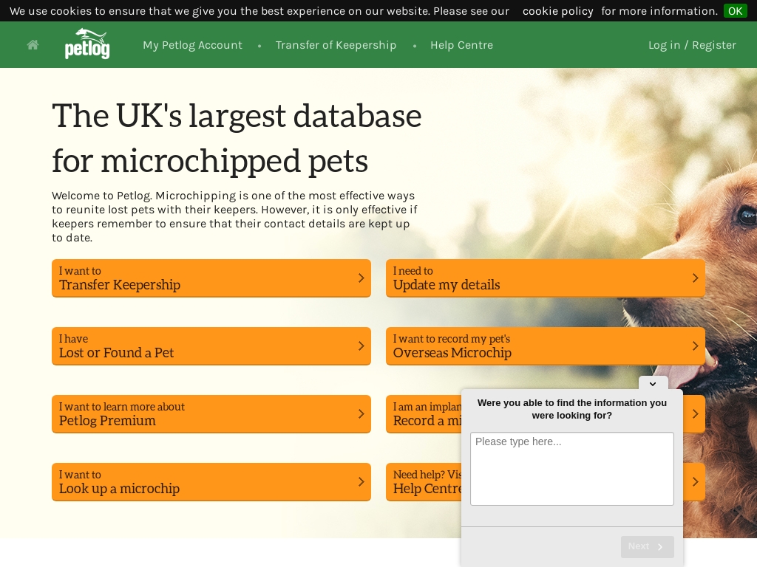757x567 pixels.
Task: Click the survey question text
Action: click(572, 409)
